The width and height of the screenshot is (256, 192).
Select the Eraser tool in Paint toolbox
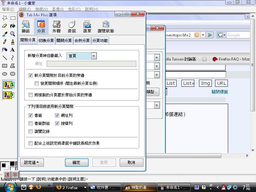(5, 26)
